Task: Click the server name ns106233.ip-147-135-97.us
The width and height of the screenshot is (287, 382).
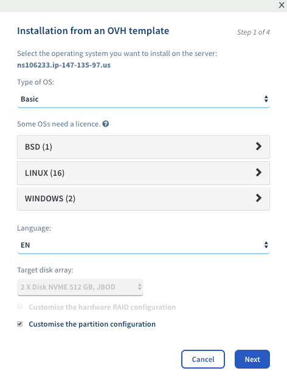Action: 64,65
